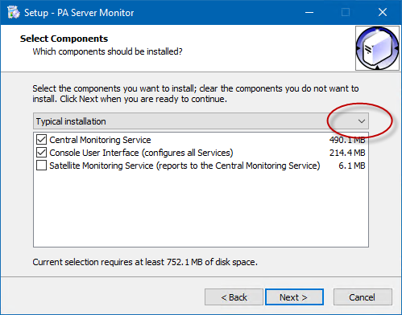Click the PA Server Monitor logo image
The width and height of the screenshot is (402, 315).
pos(377,48)
